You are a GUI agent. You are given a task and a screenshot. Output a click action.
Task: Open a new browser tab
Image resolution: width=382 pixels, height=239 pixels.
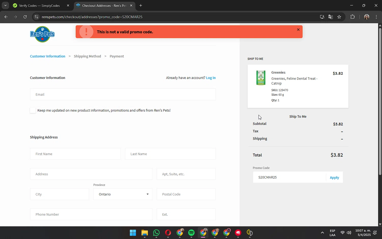click(141, 5)
